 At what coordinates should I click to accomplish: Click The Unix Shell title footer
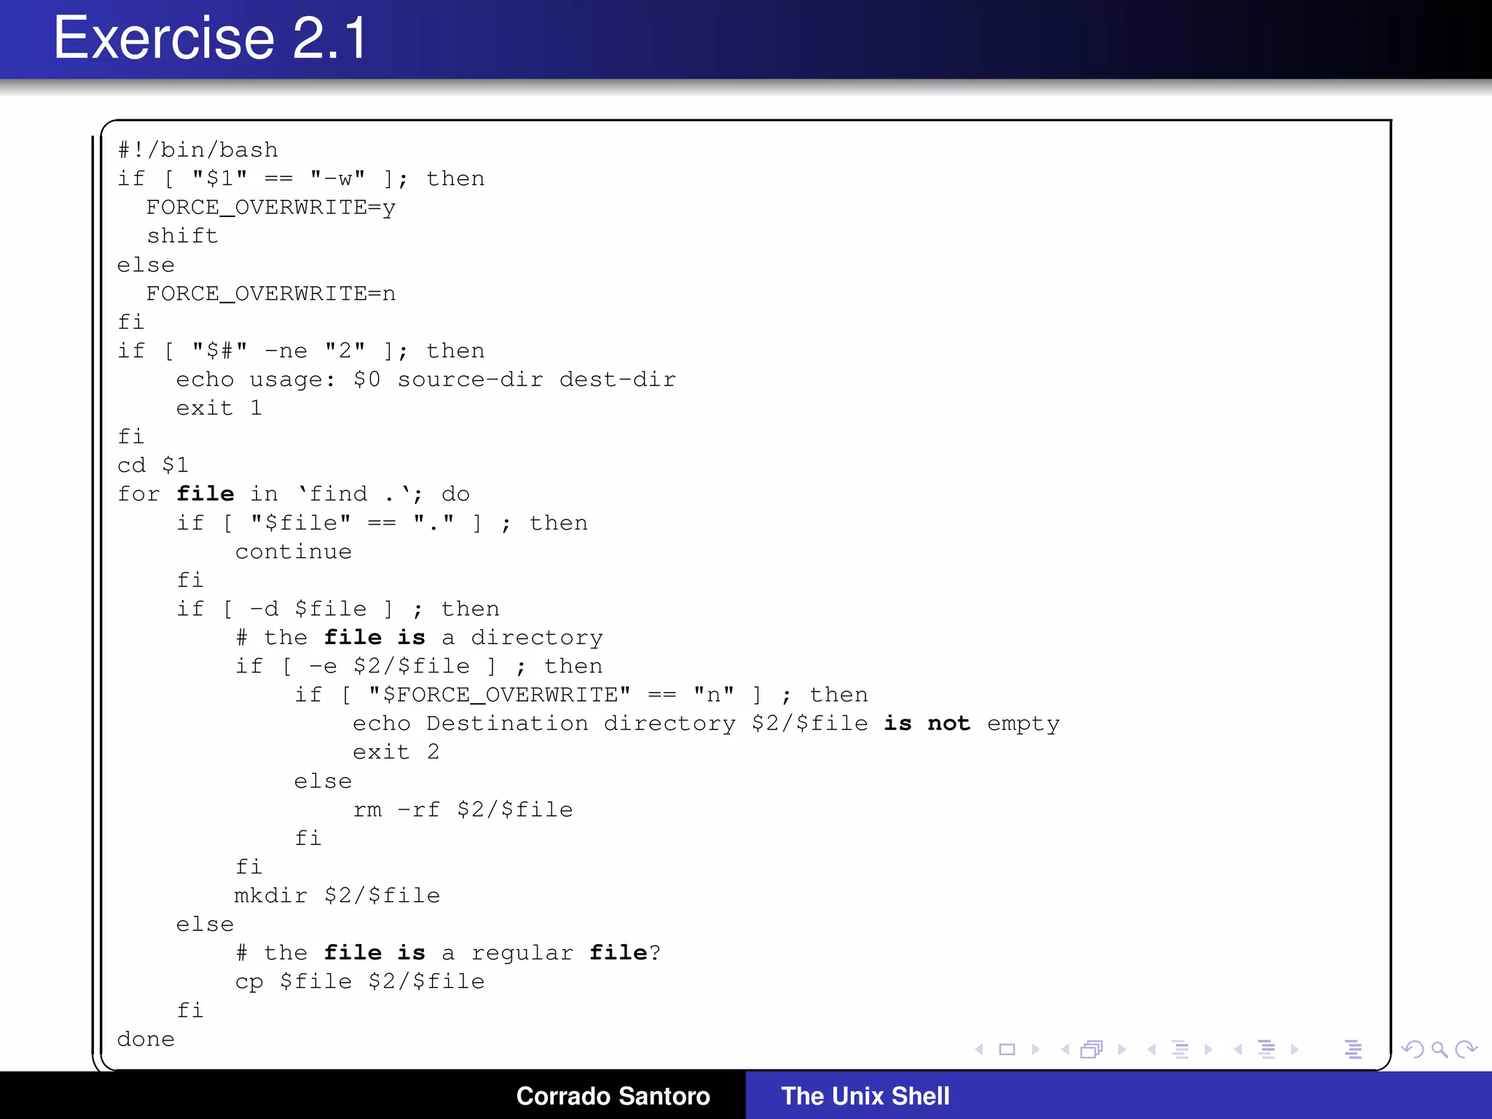(865, 1096)
